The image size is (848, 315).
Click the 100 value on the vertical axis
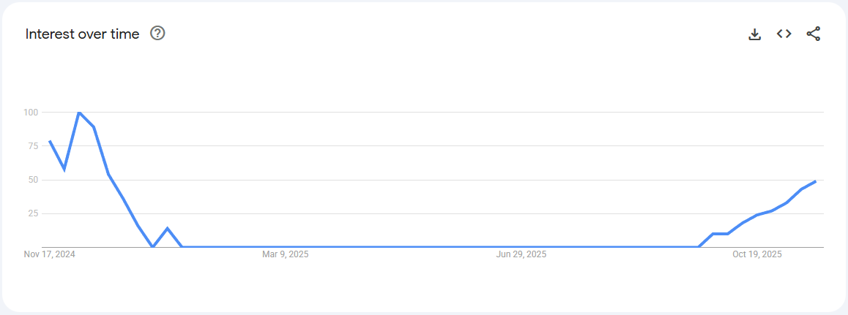pos(30,113)
